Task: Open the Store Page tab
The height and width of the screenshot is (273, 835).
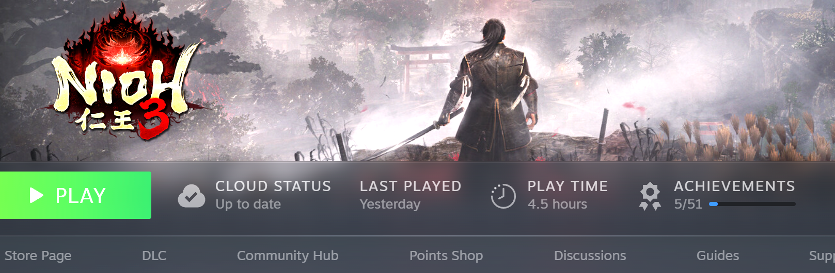Action: pos(38,255)
